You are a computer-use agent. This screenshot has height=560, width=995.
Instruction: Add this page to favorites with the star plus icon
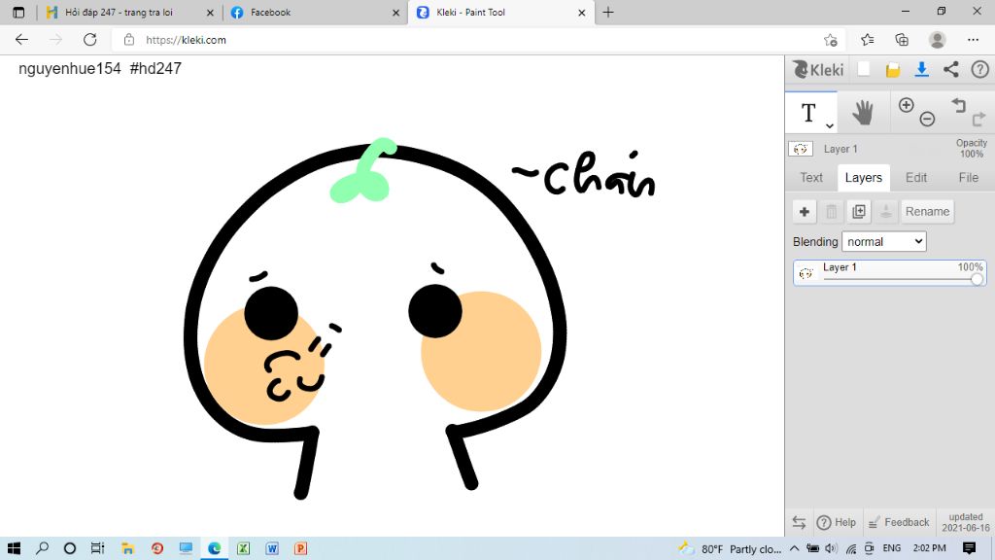pos(830,40)
